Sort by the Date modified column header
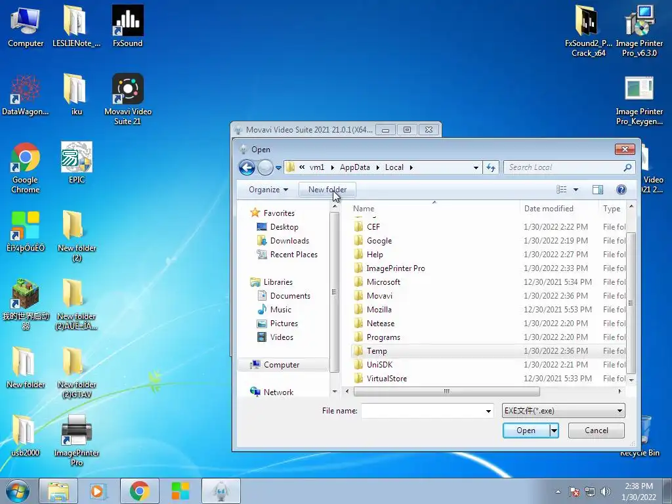The height and width of the screenshot is (504, 672). click(559, 209)
